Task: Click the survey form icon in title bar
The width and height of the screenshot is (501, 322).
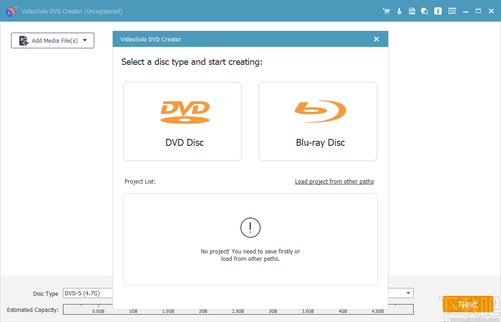Action: tap(452, 11)
